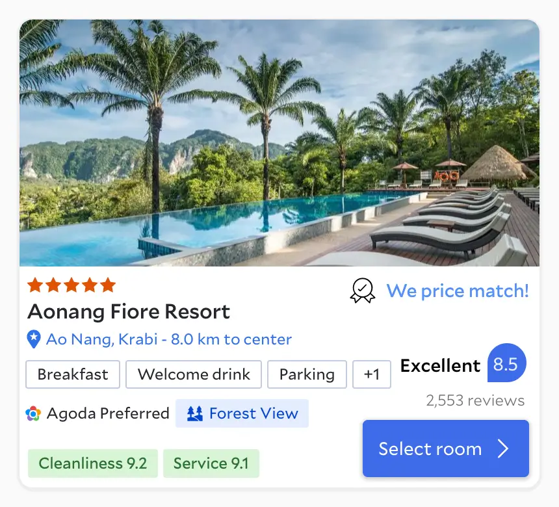Screen dimensions: 559x507
Task: Click the 8.5 score bubble
Action: point(506,363)
